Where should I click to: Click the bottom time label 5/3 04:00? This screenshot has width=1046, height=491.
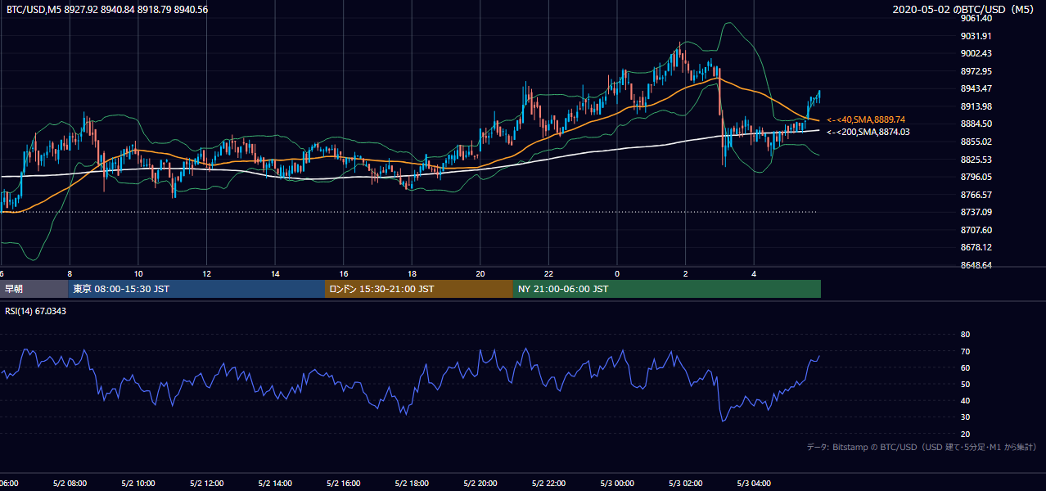755,484
